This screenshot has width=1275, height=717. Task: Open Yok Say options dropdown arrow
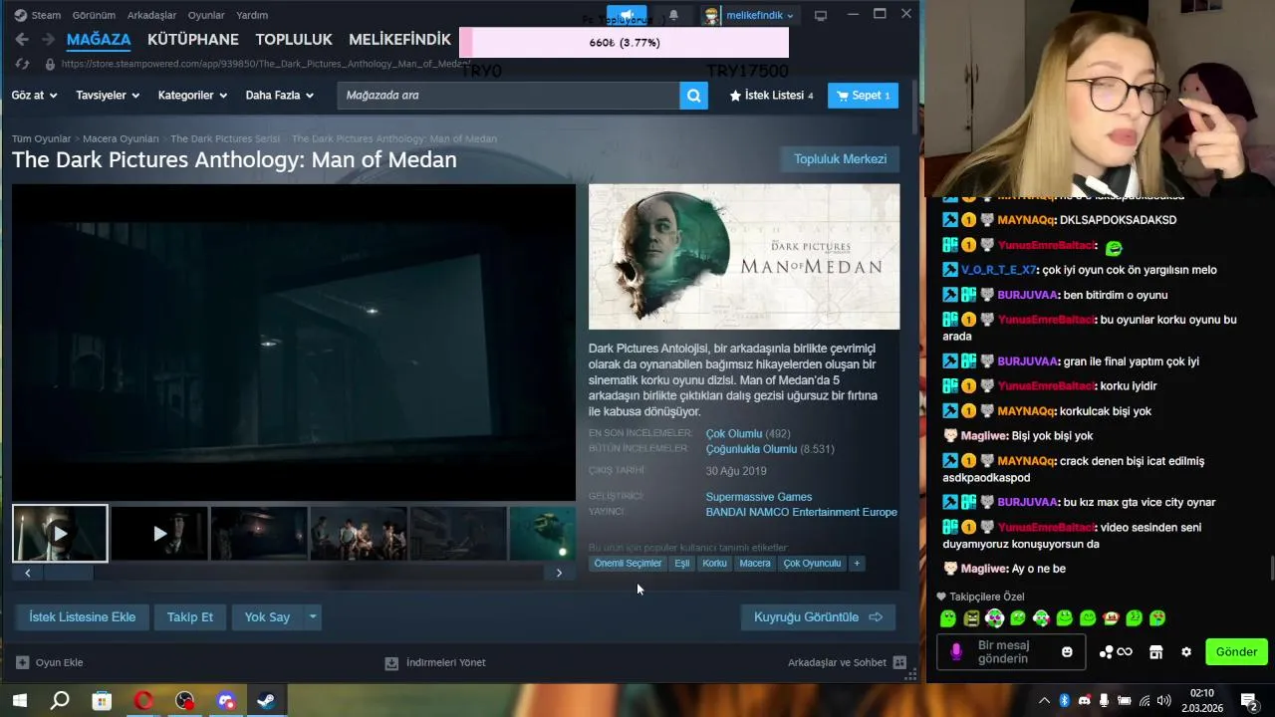pos(313,617)
